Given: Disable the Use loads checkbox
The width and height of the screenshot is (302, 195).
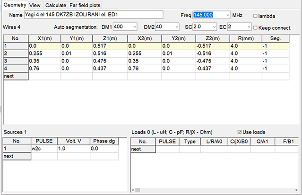Looking at the screenshot, I should click(240, 132).
